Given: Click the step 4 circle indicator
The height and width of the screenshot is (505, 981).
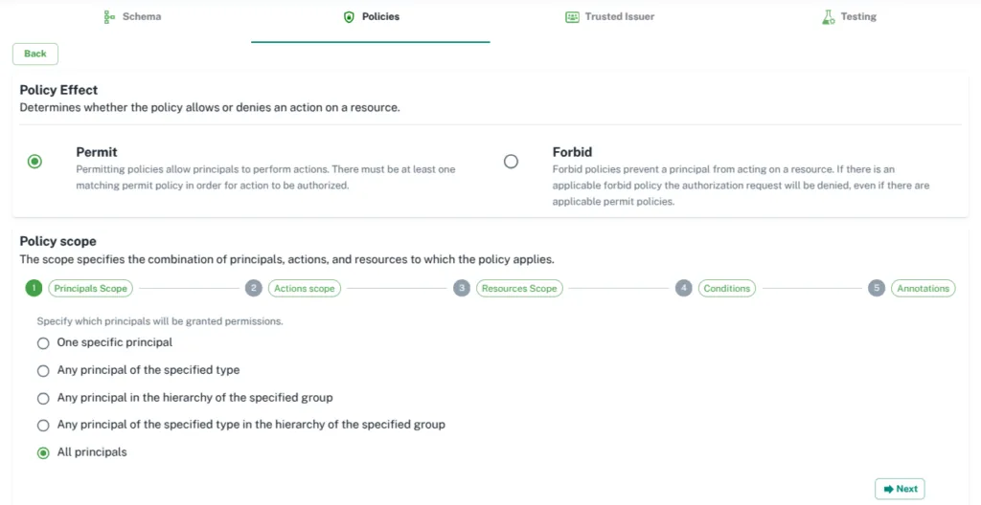Looking at the screenshot, I should click(684, 288).
